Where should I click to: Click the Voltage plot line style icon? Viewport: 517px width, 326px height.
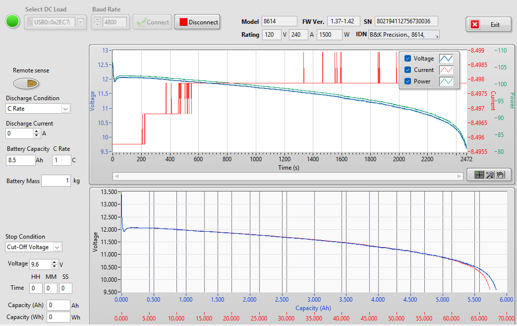(x=447, y=59)
